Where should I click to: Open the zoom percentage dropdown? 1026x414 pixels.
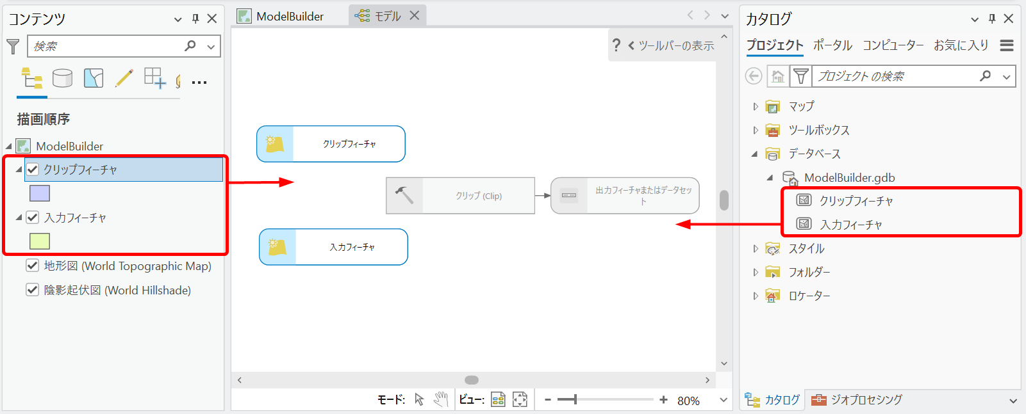pyautogui.click(x=724, y=400)
